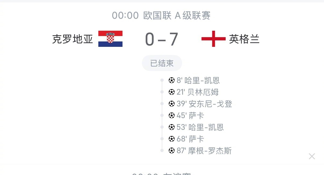This screenshot has height=175, width=324.
Task: Click the Croatia flag icon
Action: click(x=110, y=39)
